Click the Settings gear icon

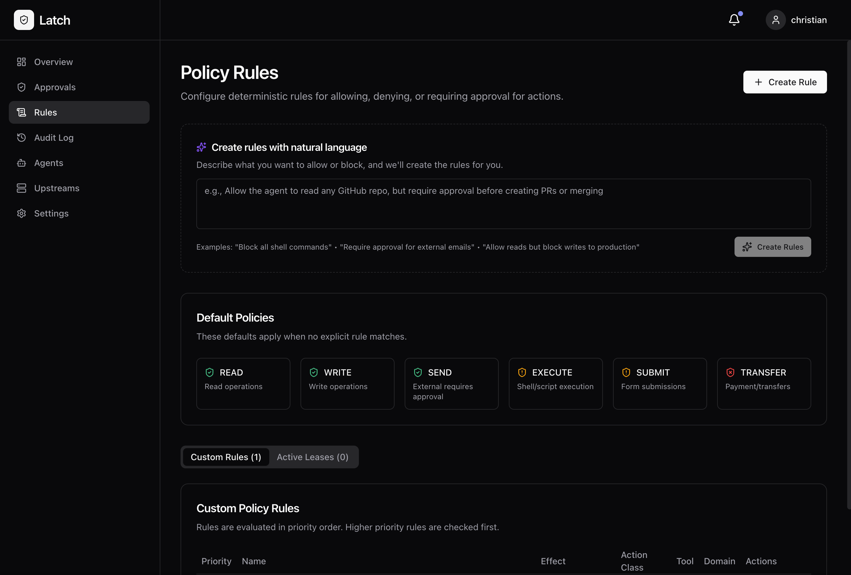tap(21, 213)
